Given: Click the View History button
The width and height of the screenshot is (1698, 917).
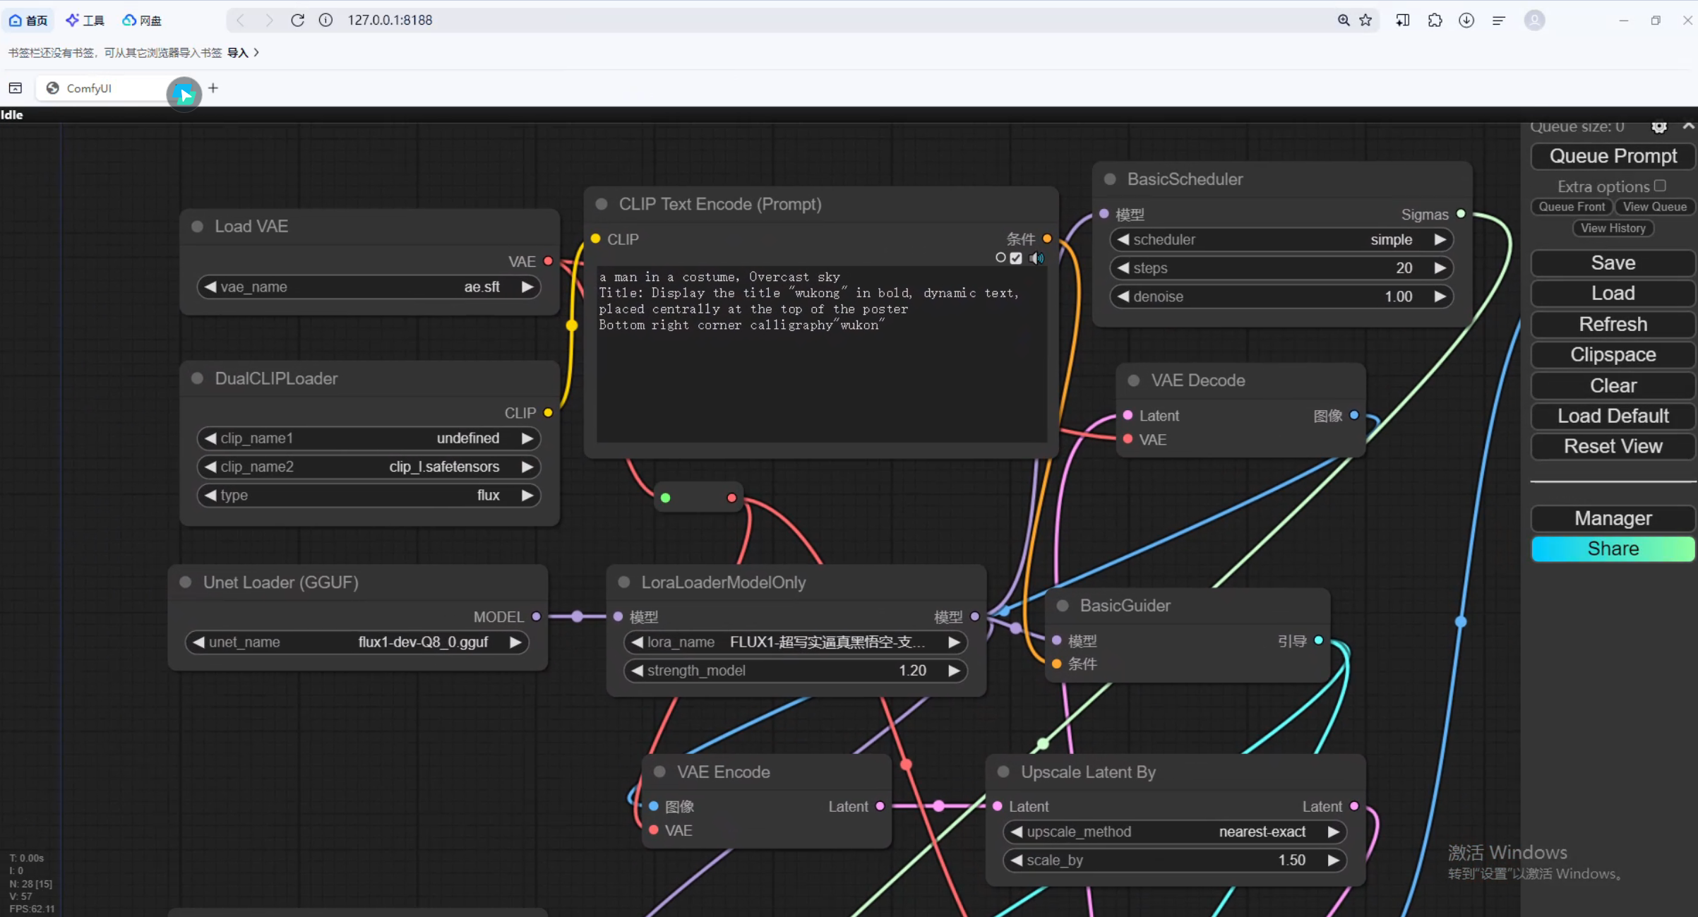Looking at the screenshot, I should tap(1613, 228).
